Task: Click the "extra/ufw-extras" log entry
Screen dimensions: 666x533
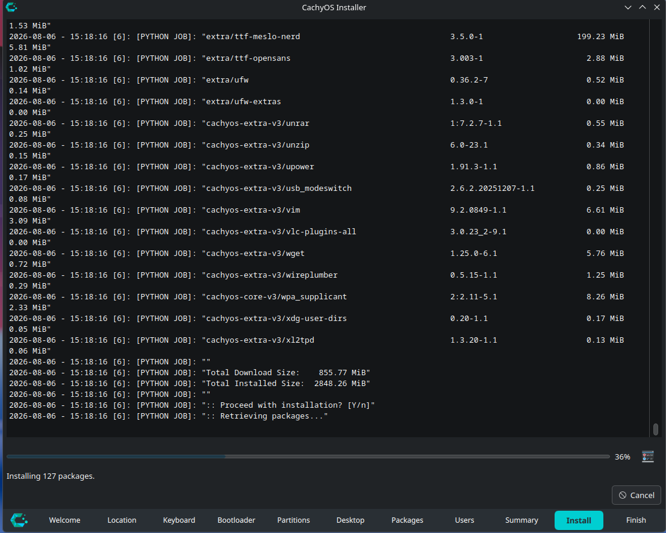Action: (x=316, y=102)
